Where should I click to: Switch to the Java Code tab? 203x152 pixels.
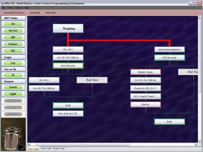pyautogui.click(x=46, y=149)
